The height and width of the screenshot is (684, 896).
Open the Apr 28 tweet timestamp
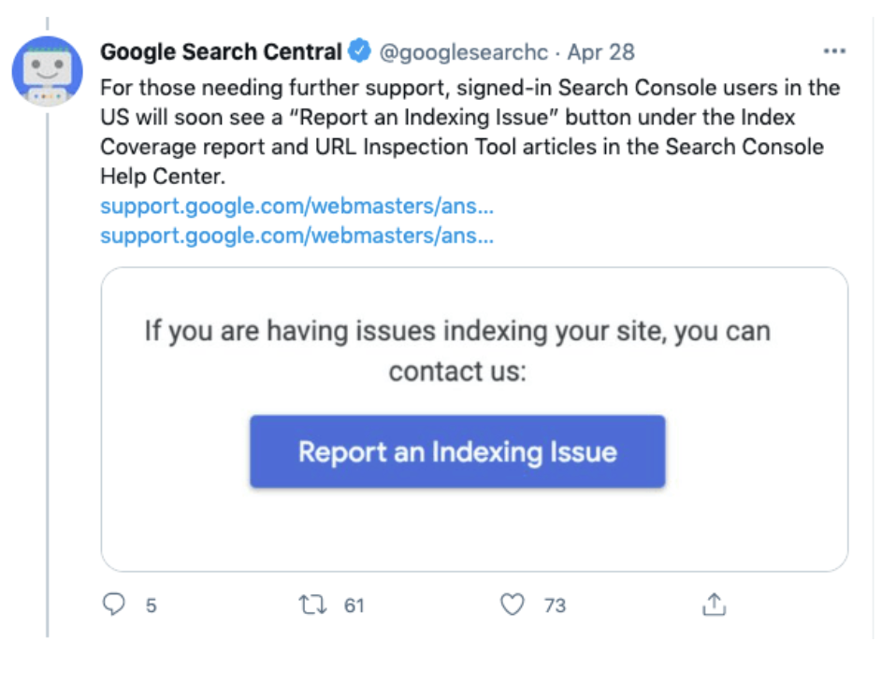pyautogui.click(x=600, y=51)
